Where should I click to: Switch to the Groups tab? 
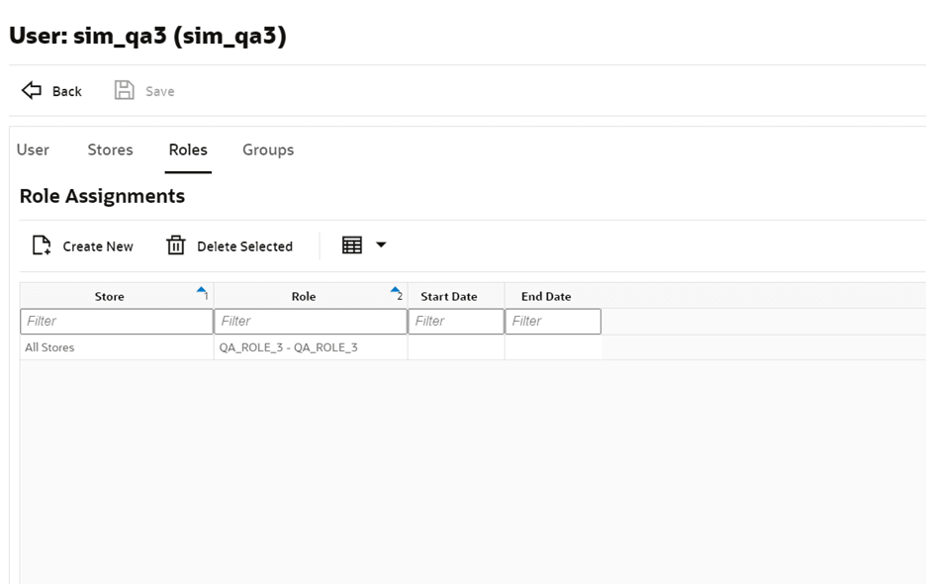pyautogui.click(x=267, y=149)
